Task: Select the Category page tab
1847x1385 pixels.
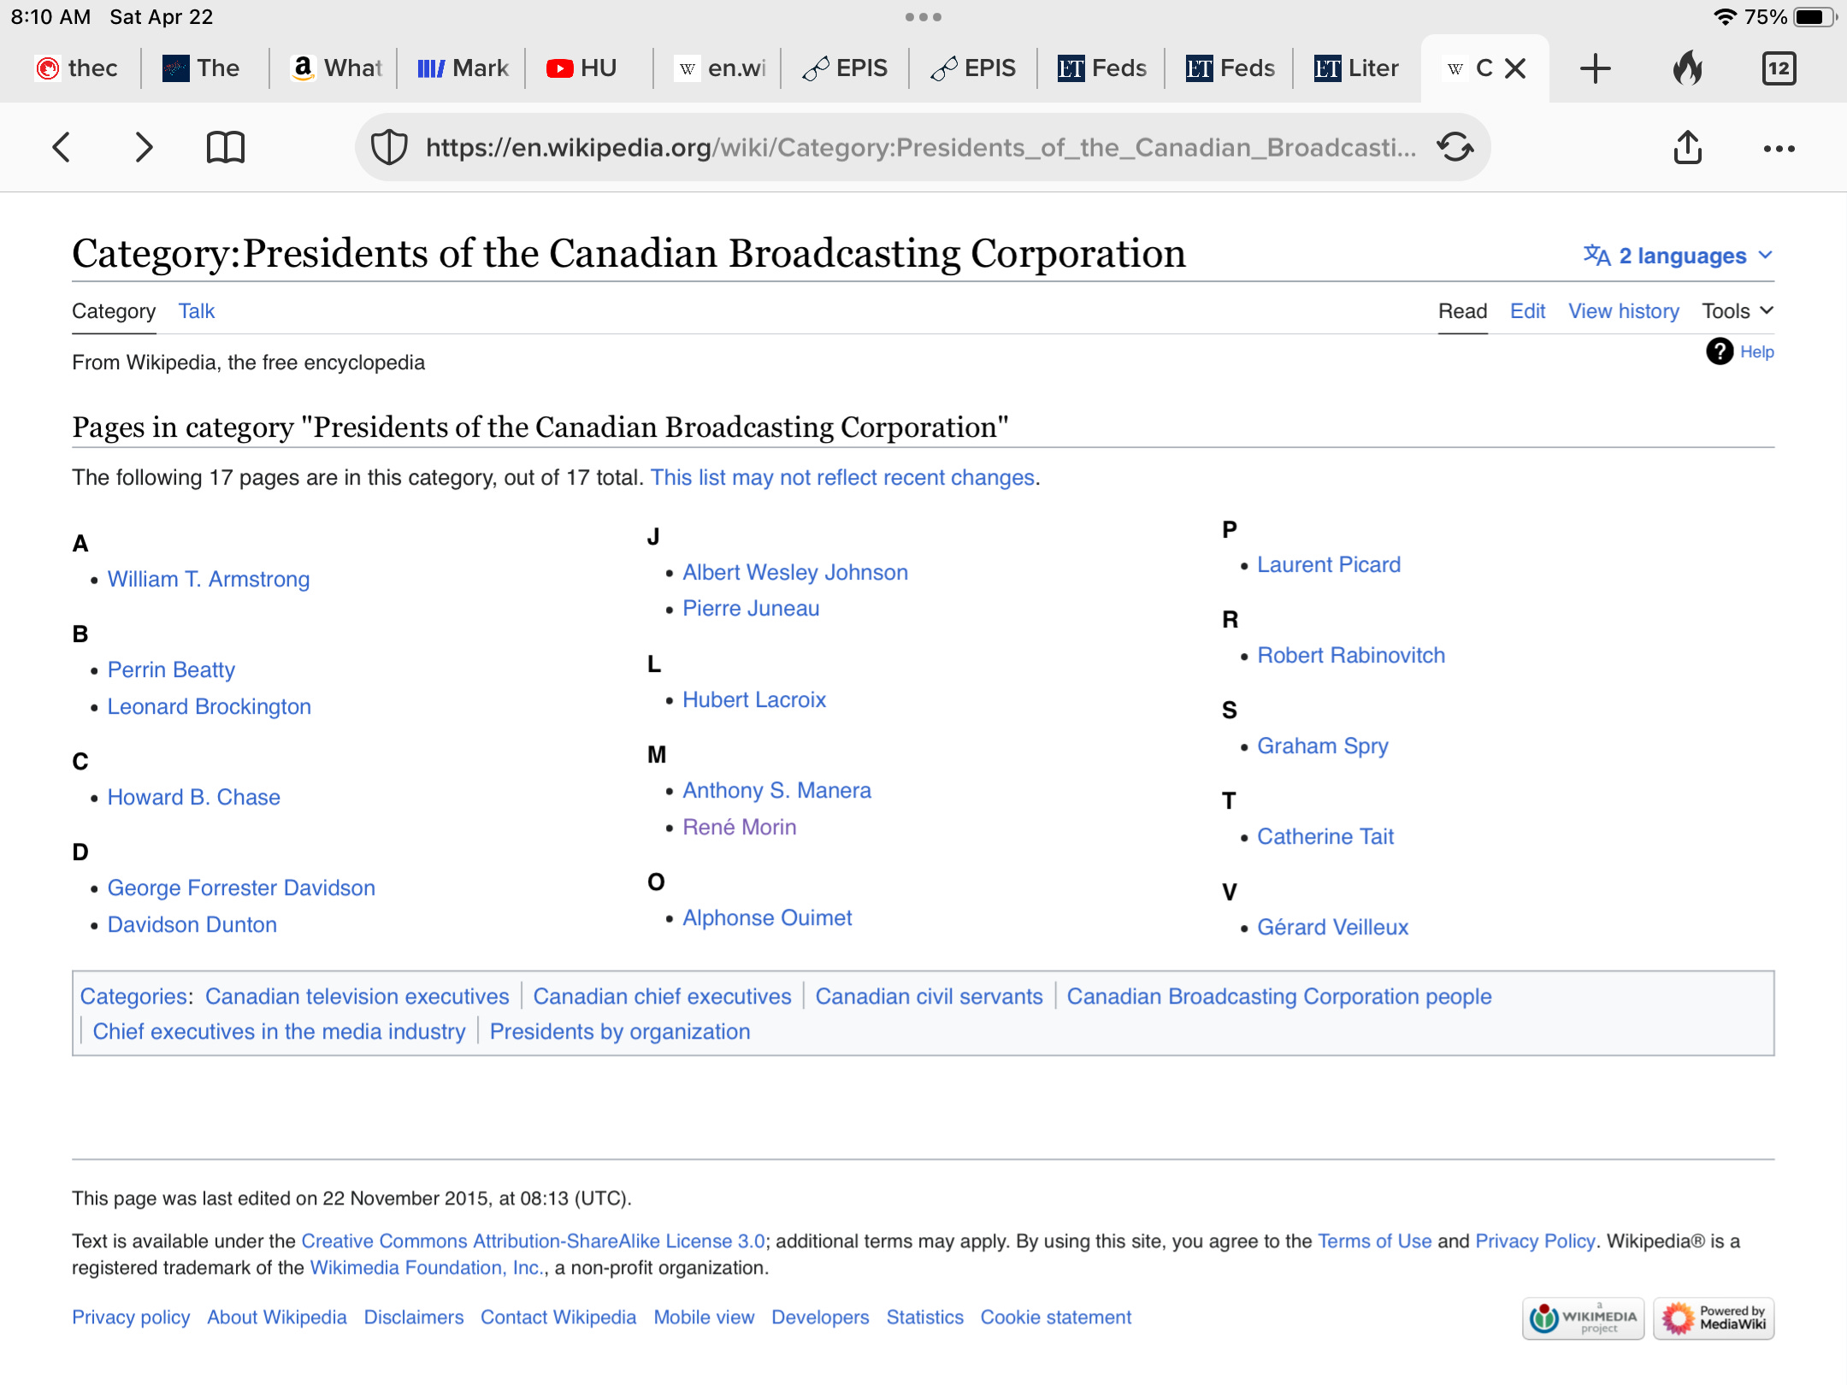Action: [x=114, y=311]
